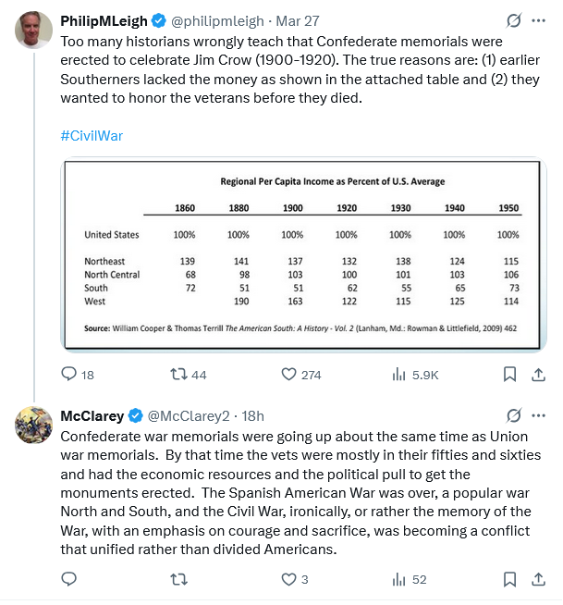Open more options on McClarey's tweet
The width and height of the screenshot is (563, 605).
tap(538, 415)
